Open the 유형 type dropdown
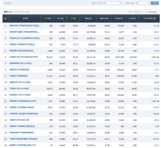The image size is (161, 148). click(109, 3)
